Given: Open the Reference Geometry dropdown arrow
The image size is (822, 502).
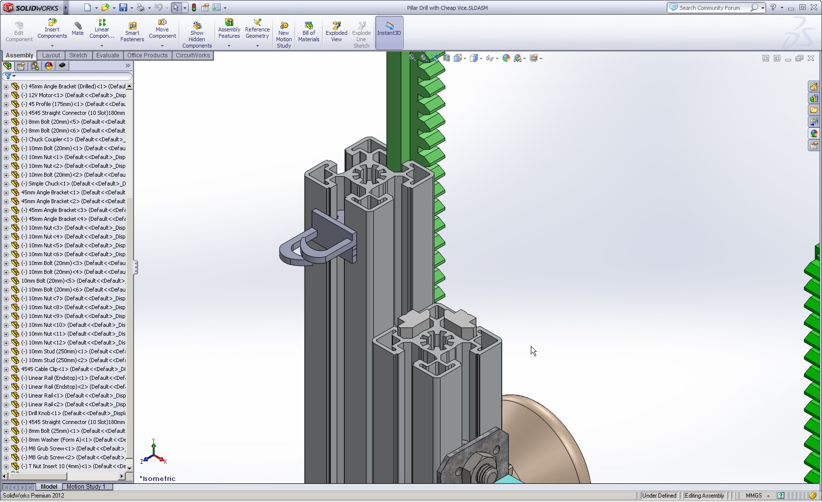Looking at the screenshot, I should point(257,46).
